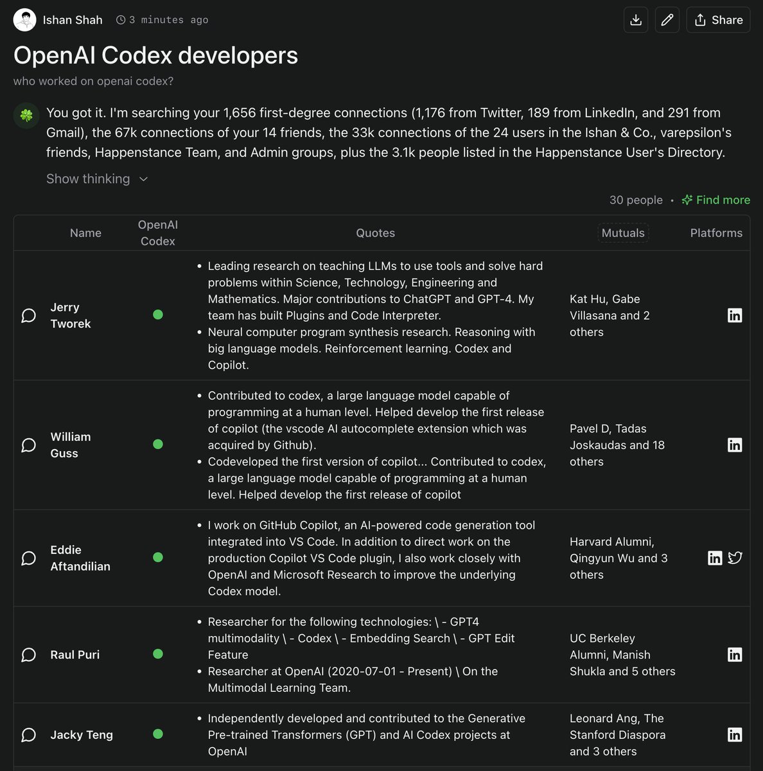Screen dimensions: 763x771
Task: Click mutuals 'Leonard Ang, The Stanford Diaspora and 3 others'
Action: click(x=617, y=735)
